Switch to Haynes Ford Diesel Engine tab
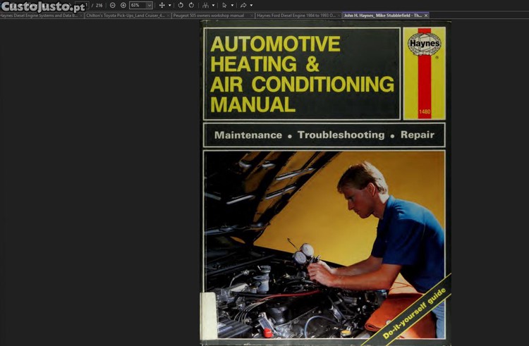This screenshot has height=346, width=529. (295, 15)
